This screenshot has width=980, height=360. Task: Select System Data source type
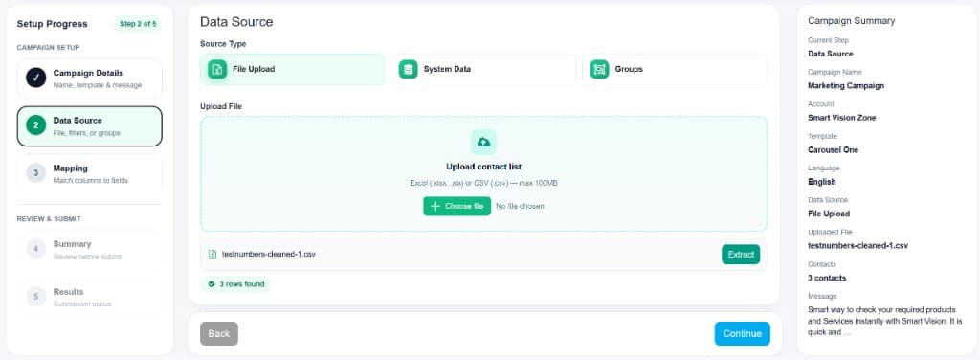pos(483,69)
